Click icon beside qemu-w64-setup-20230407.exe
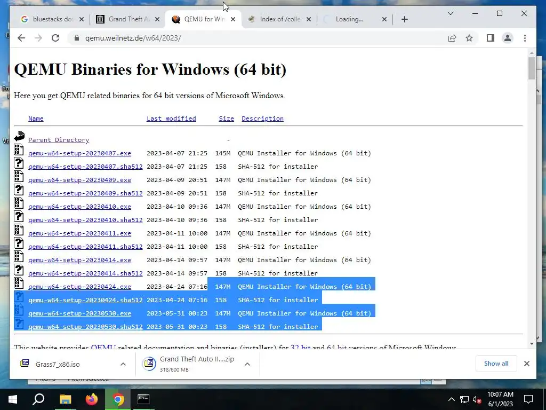 coord(19,149)
